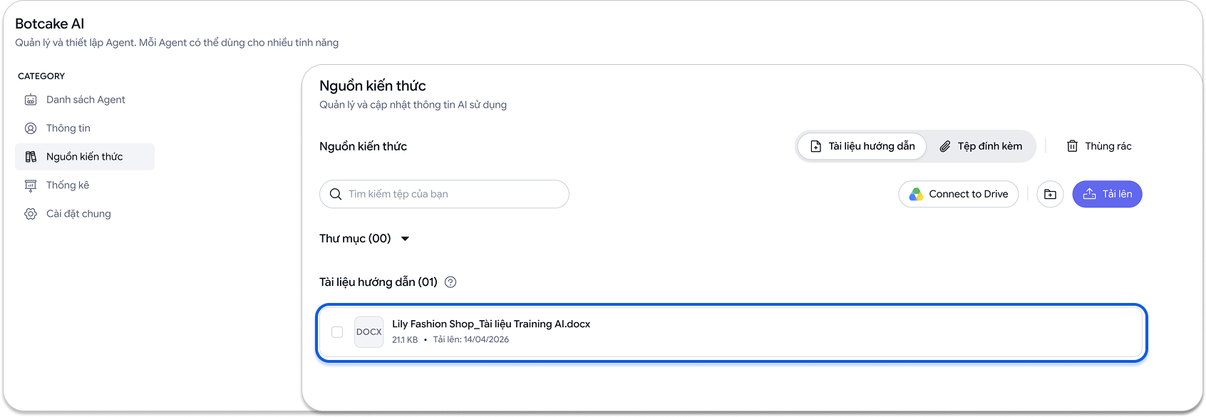Expand the Thư mục (00) dropdown arrow
The image size is (1206, 417).
(x=405, y=239)
